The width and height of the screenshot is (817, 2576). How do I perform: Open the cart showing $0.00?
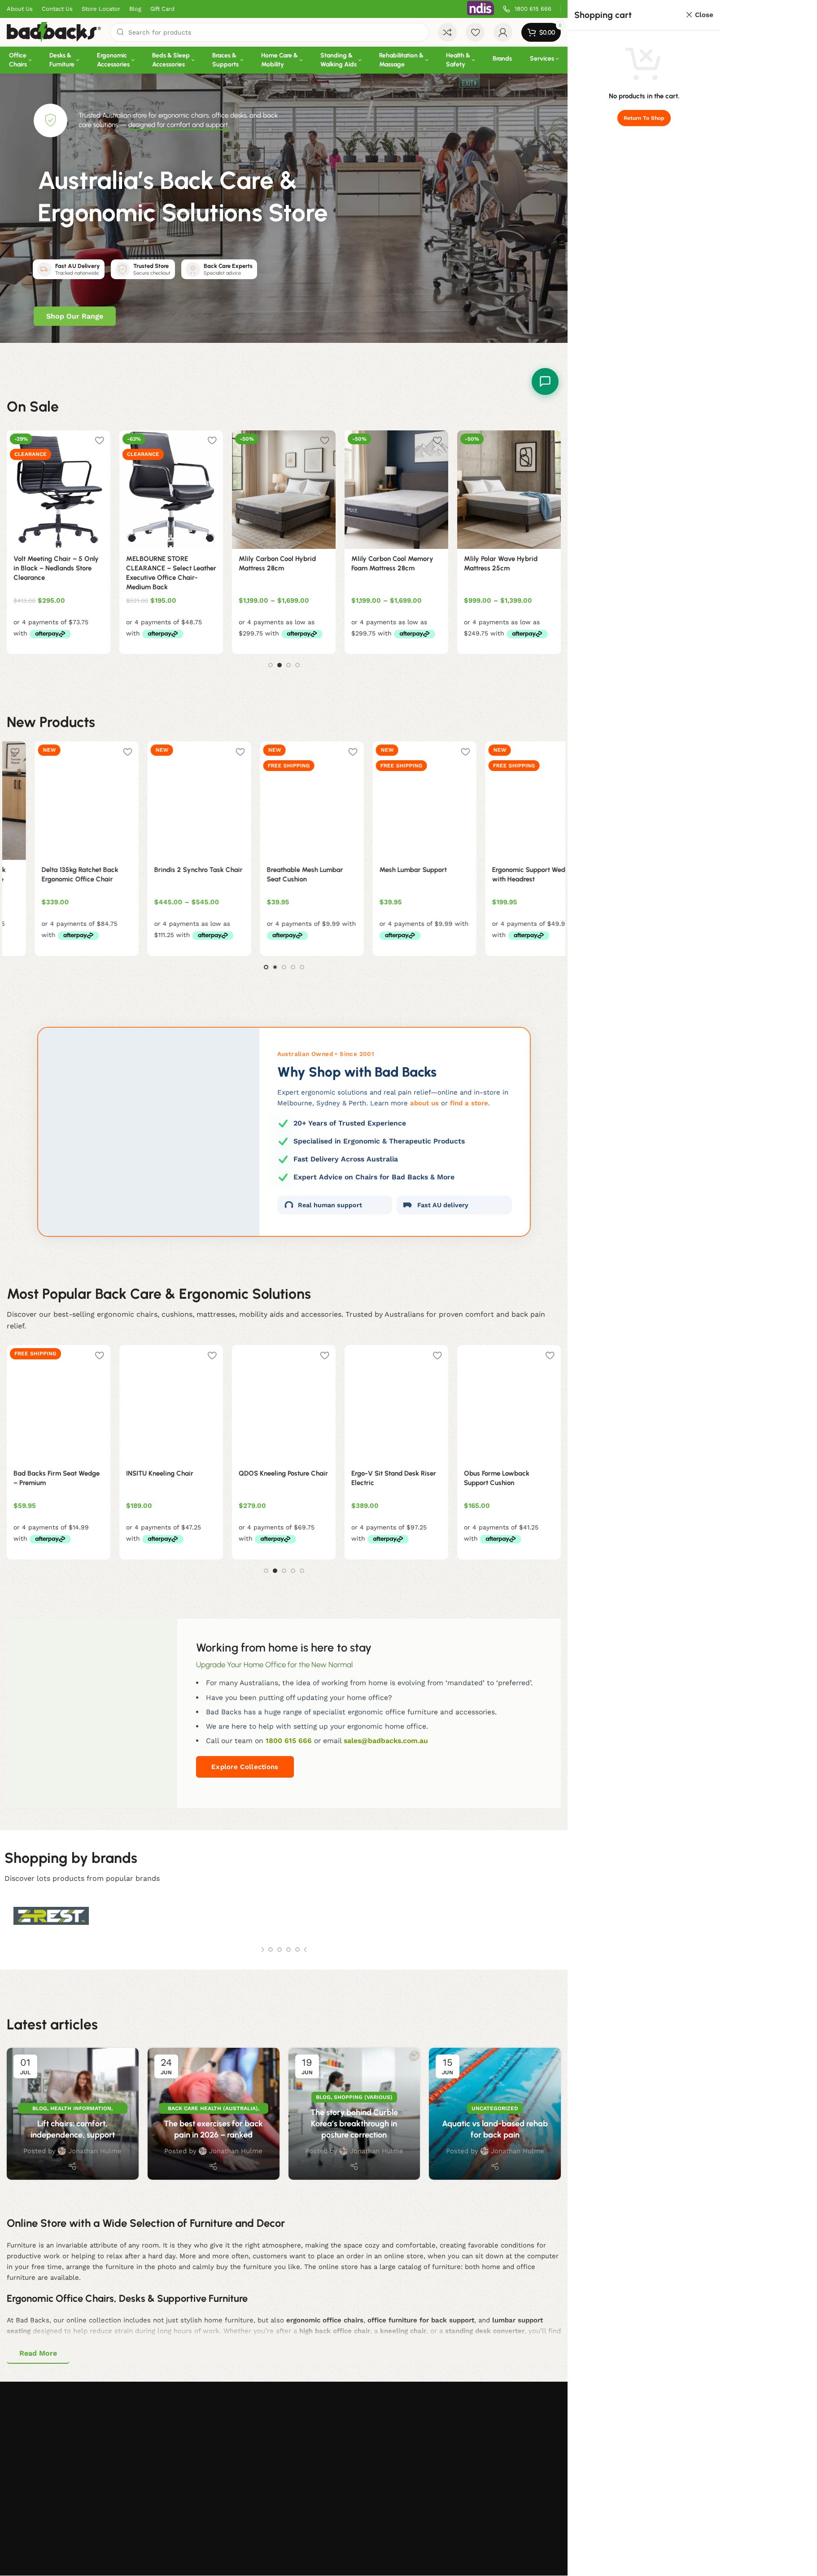541,32
